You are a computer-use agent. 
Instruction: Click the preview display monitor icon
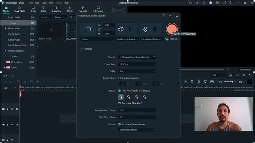230,75
